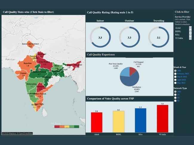The image size is (194, 145).
Task: Click the Airtel red bar
Action: (x=97, y=122)
